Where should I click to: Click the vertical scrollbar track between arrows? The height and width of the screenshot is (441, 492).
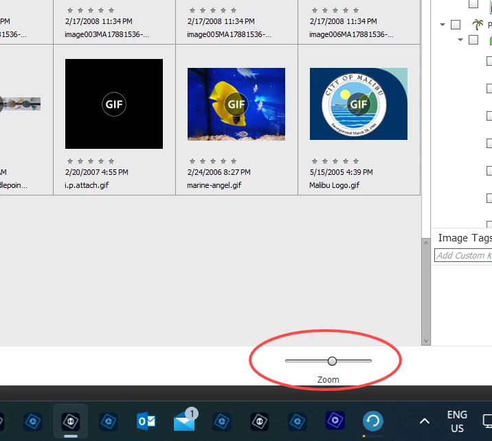coord(426,291)
